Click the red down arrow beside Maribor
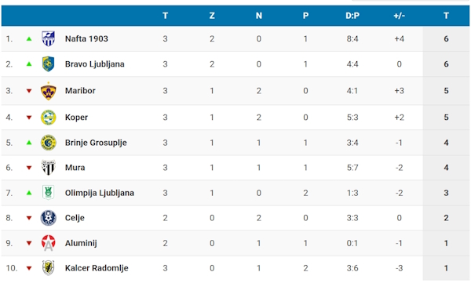This screenshot has width=471, height=283. coord(29,91)
